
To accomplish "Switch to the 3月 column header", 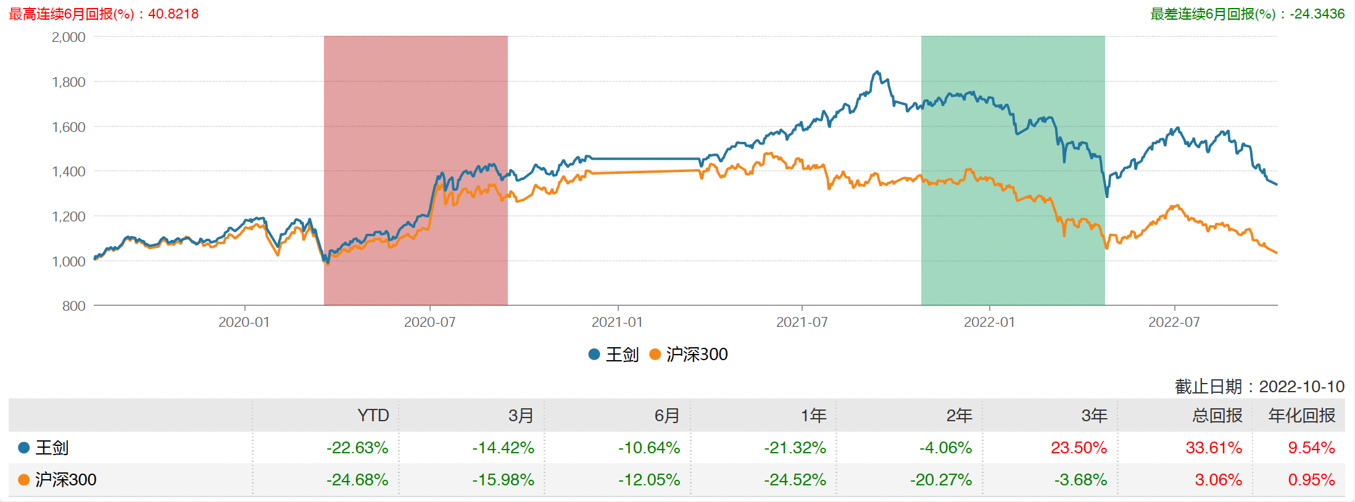I will click(520, 416).
